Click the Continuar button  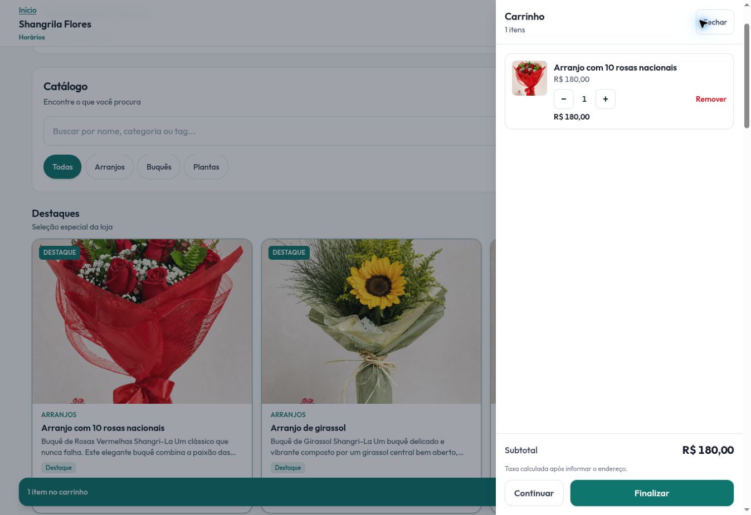coord(534,493)
